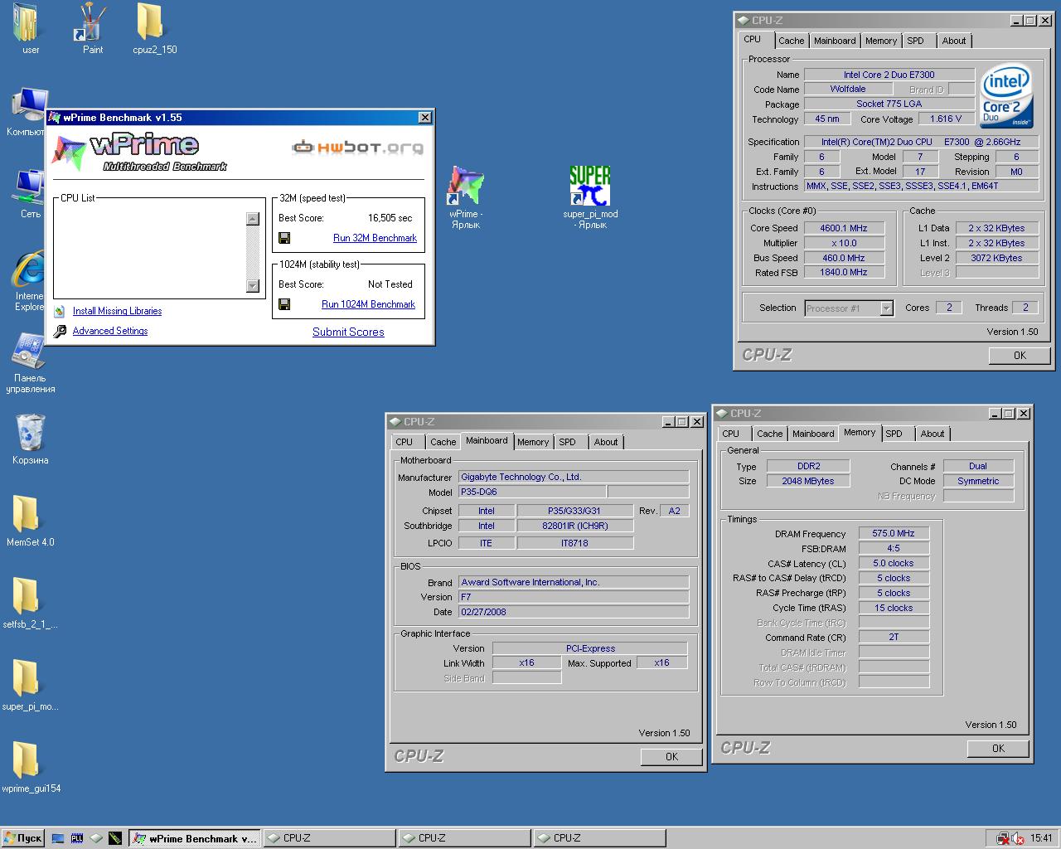Click the CPU List scroll down arrow
Viewport: 1061px width, 849px height.
click(x=253, y=286)
